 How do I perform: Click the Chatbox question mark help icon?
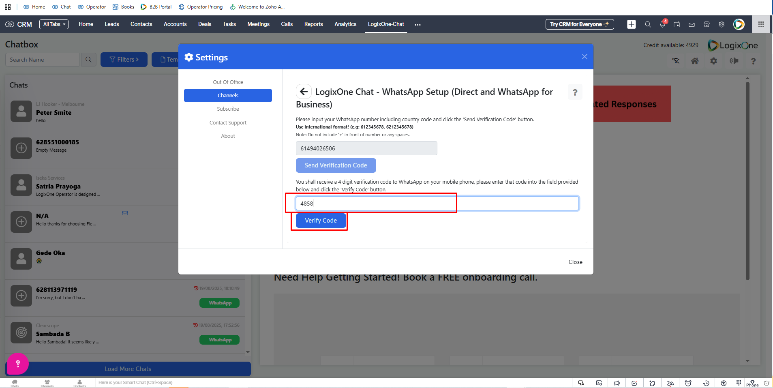pos(753,61)
